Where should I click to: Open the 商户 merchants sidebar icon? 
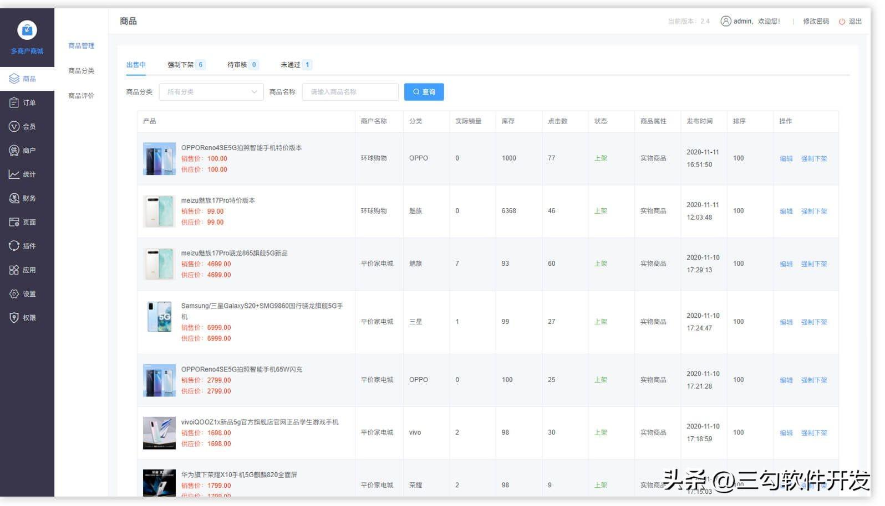coord(14,150)
